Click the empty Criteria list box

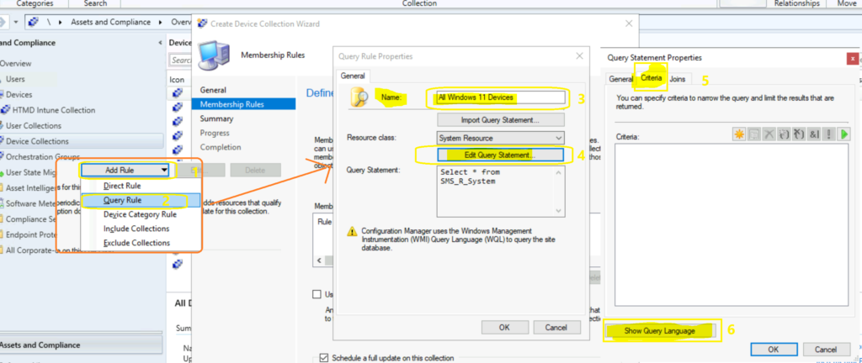tap(732, 225)
